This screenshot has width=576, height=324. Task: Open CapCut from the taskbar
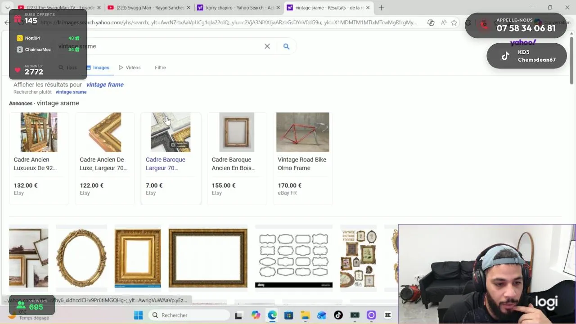(388, 315)
